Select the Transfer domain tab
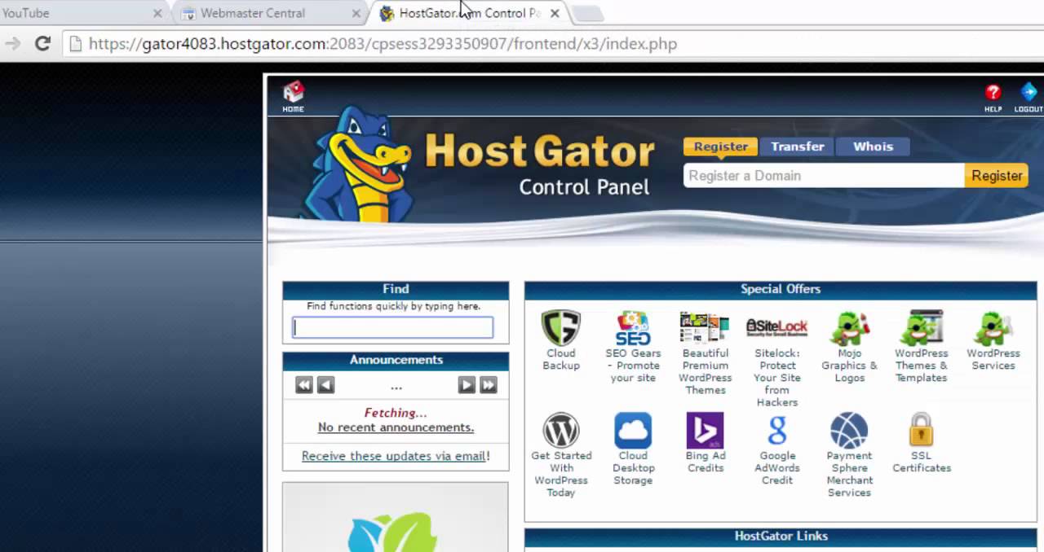 (x=798, y=147)
